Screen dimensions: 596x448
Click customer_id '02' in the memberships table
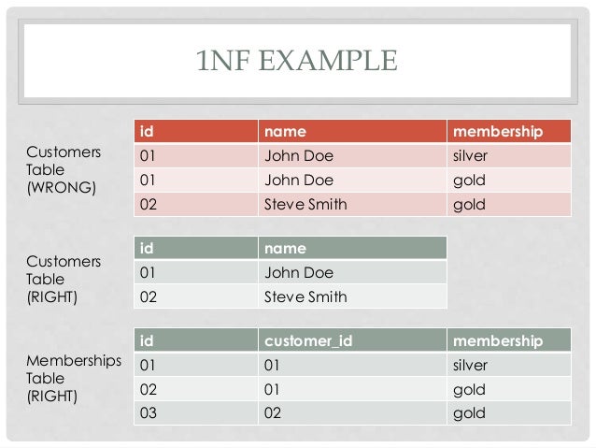pyautogui.click(x=352, y=413)
